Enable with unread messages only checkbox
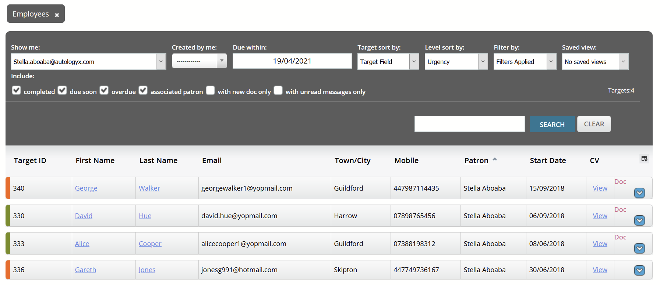 pos(278,90)
